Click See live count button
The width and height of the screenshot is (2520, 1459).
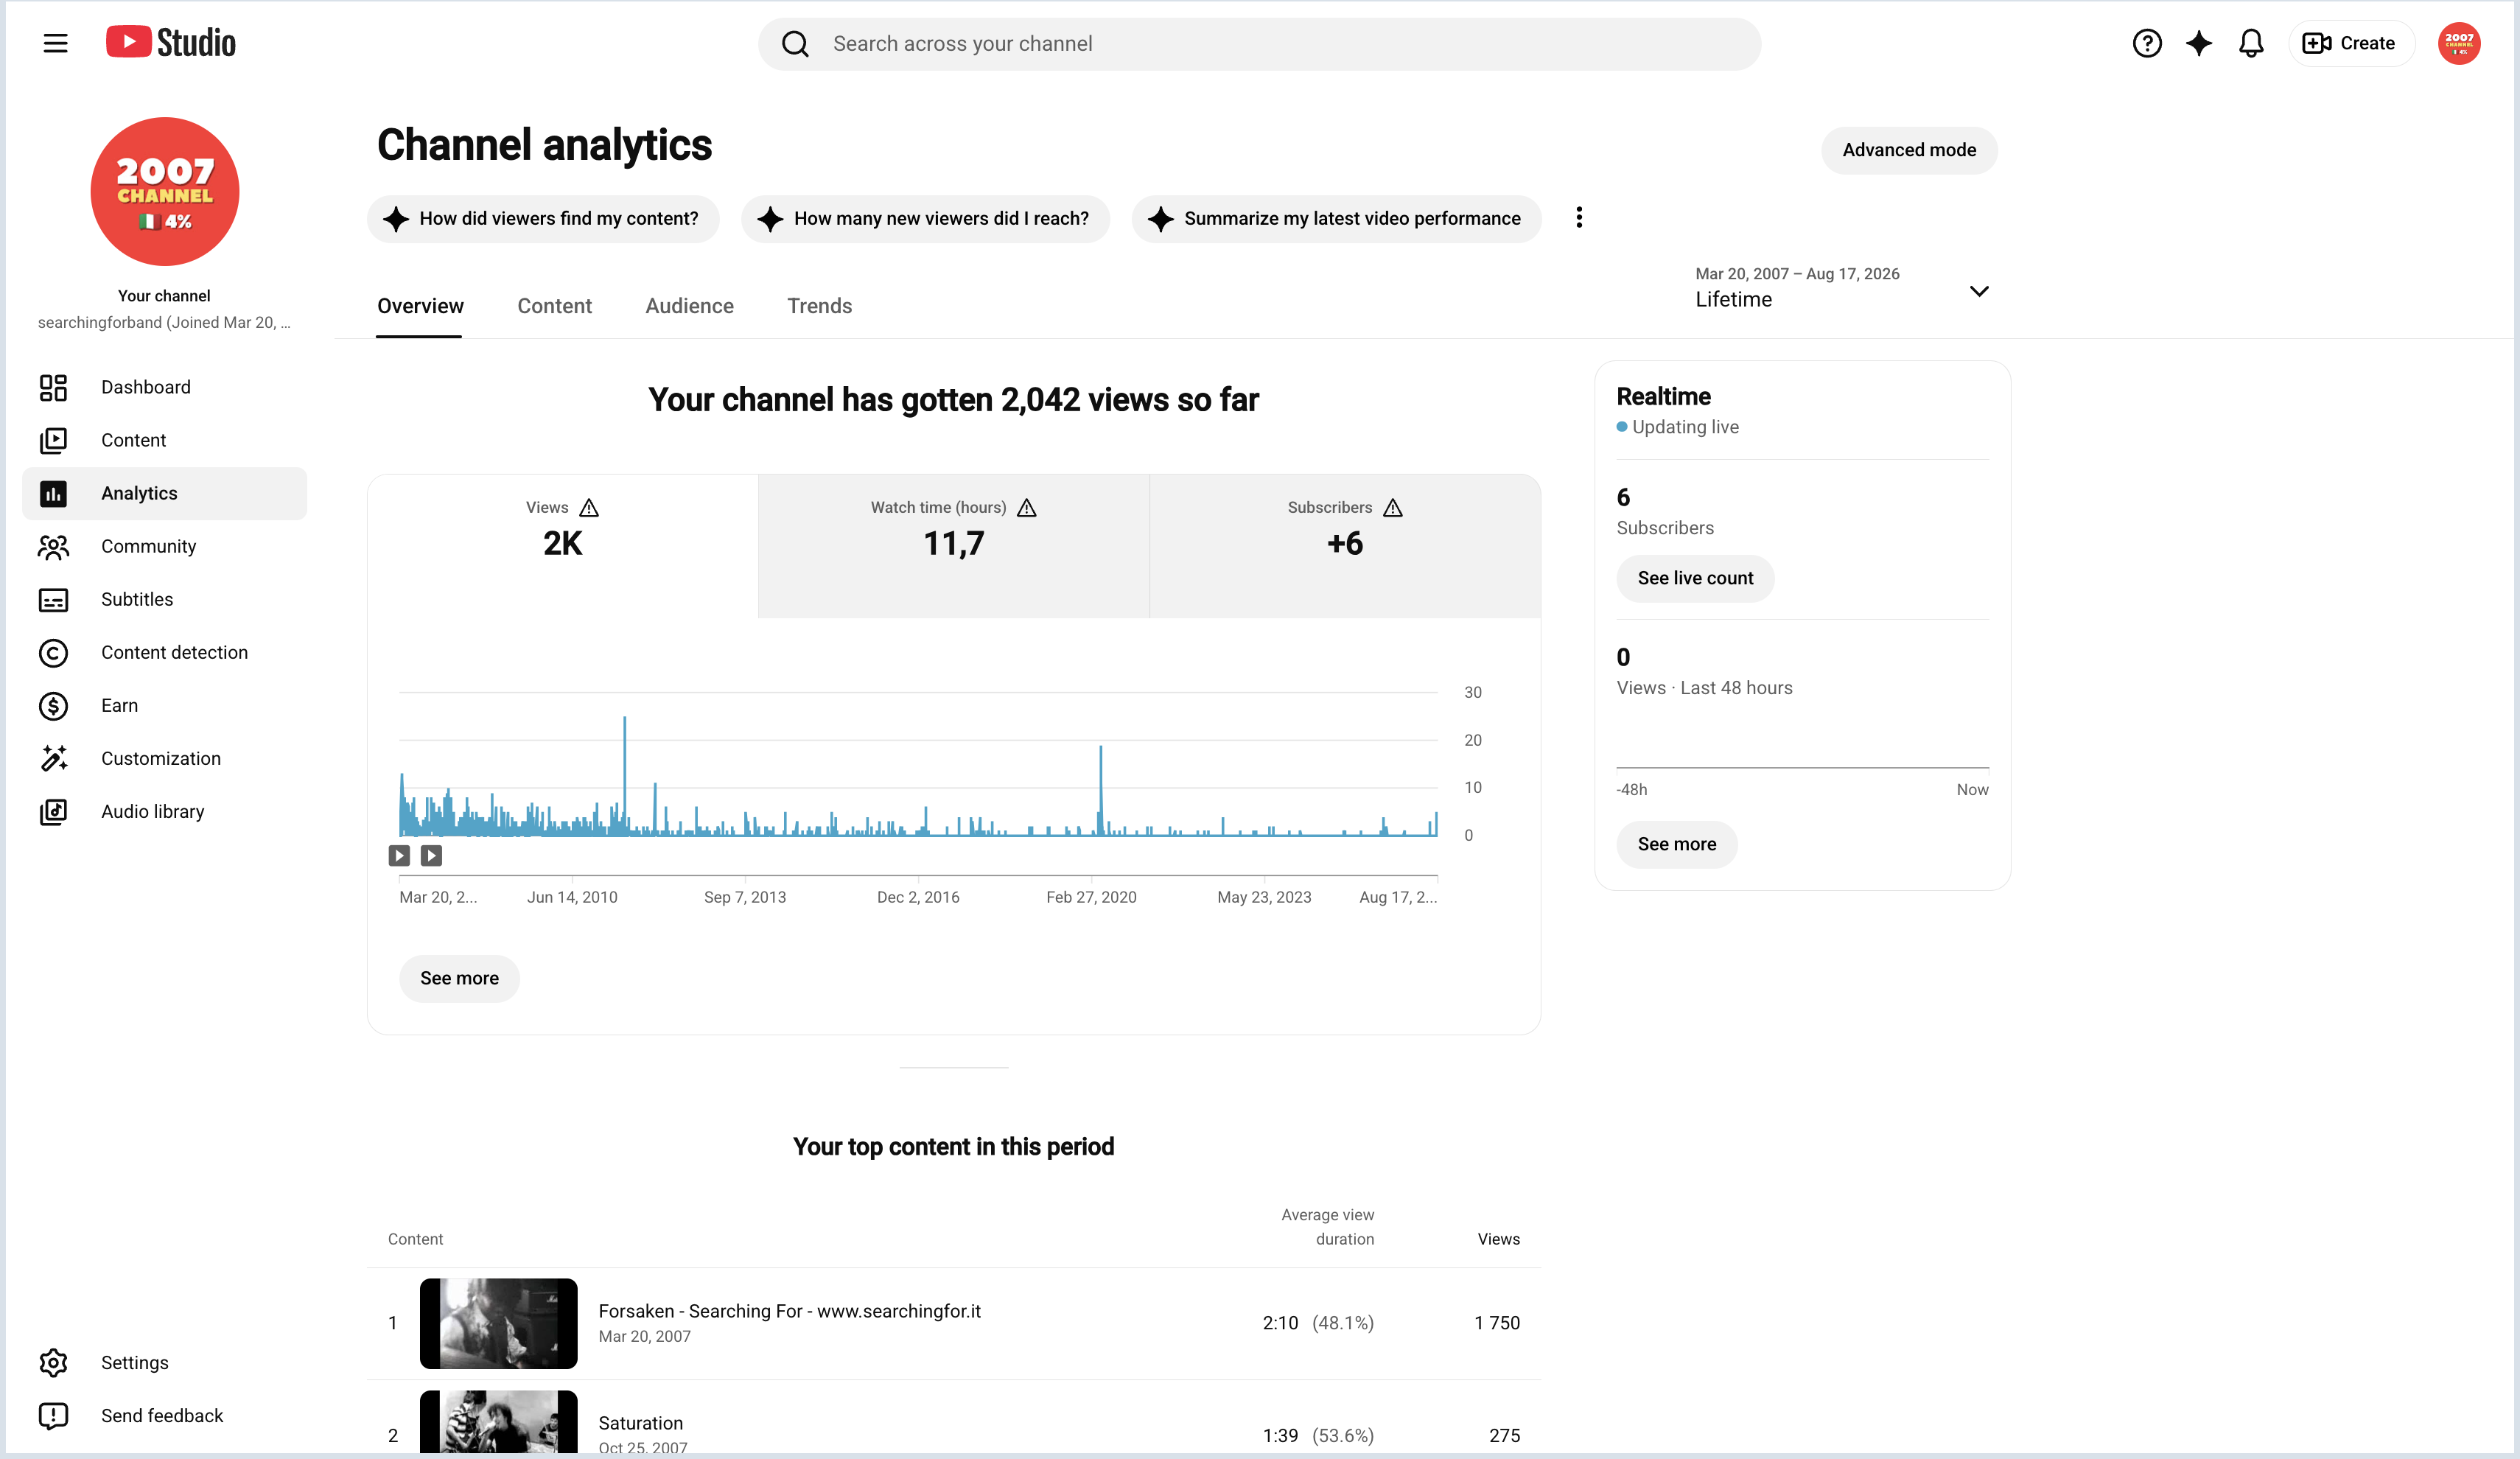coord(1695,578)
